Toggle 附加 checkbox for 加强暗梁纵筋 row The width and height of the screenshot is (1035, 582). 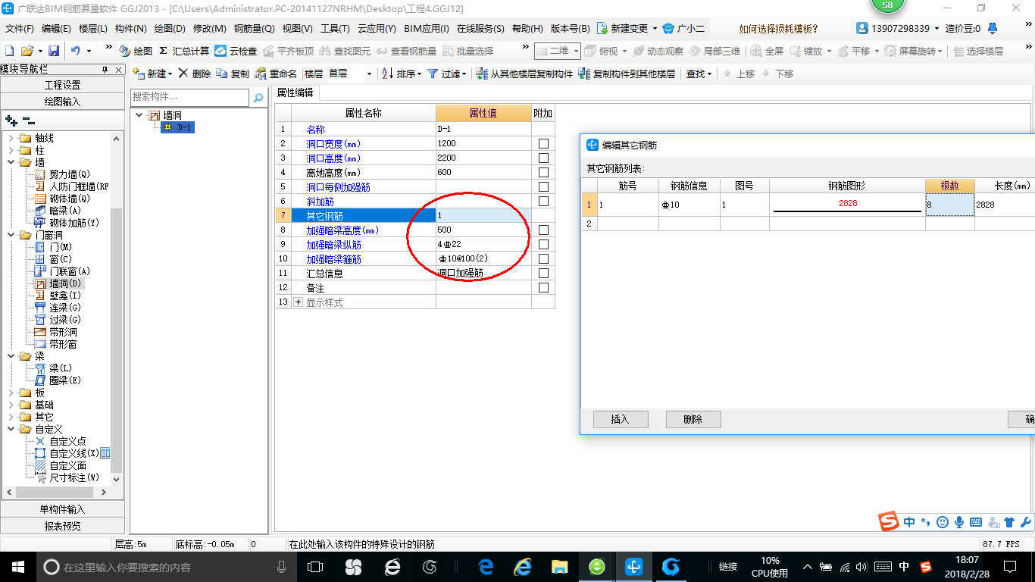pos(543,245)
